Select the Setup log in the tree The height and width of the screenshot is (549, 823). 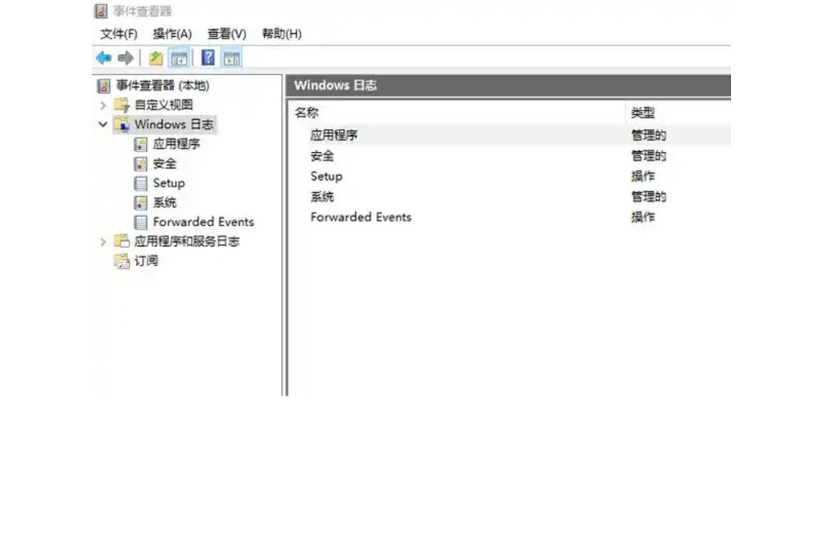point(168,183)
